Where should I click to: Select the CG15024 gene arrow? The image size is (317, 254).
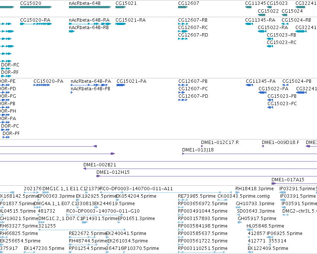285,15
